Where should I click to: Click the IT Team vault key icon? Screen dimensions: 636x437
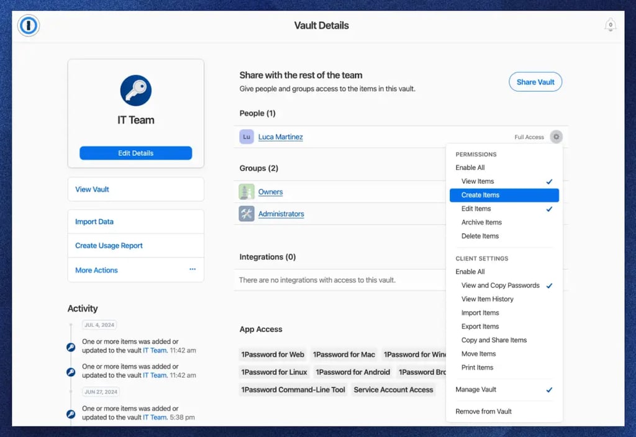pyautogui.click(x=135, y=91)
